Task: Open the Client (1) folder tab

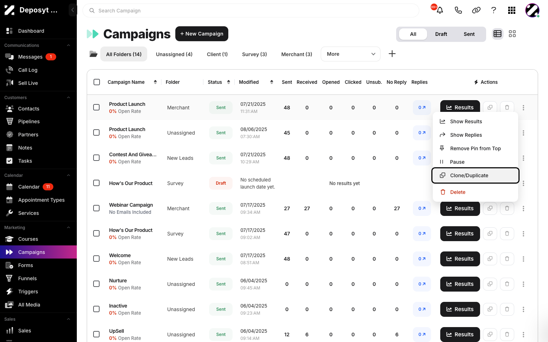Action: tap(217, 54)
